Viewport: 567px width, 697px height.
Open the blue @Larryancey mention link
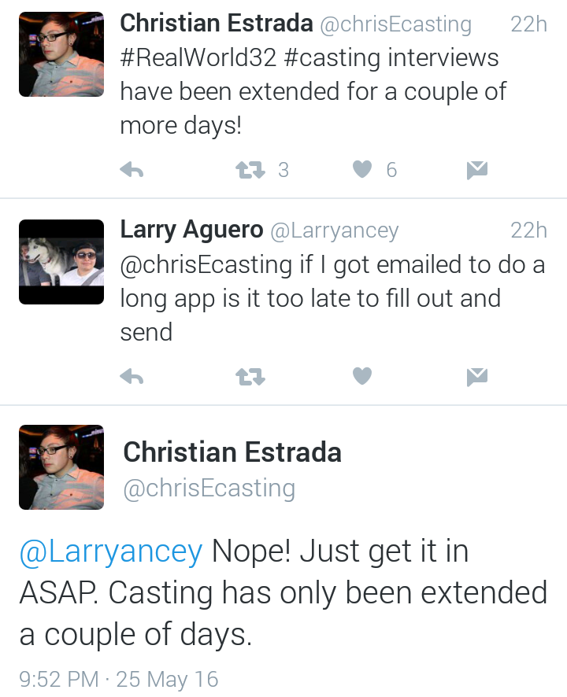tap(111, 551)
